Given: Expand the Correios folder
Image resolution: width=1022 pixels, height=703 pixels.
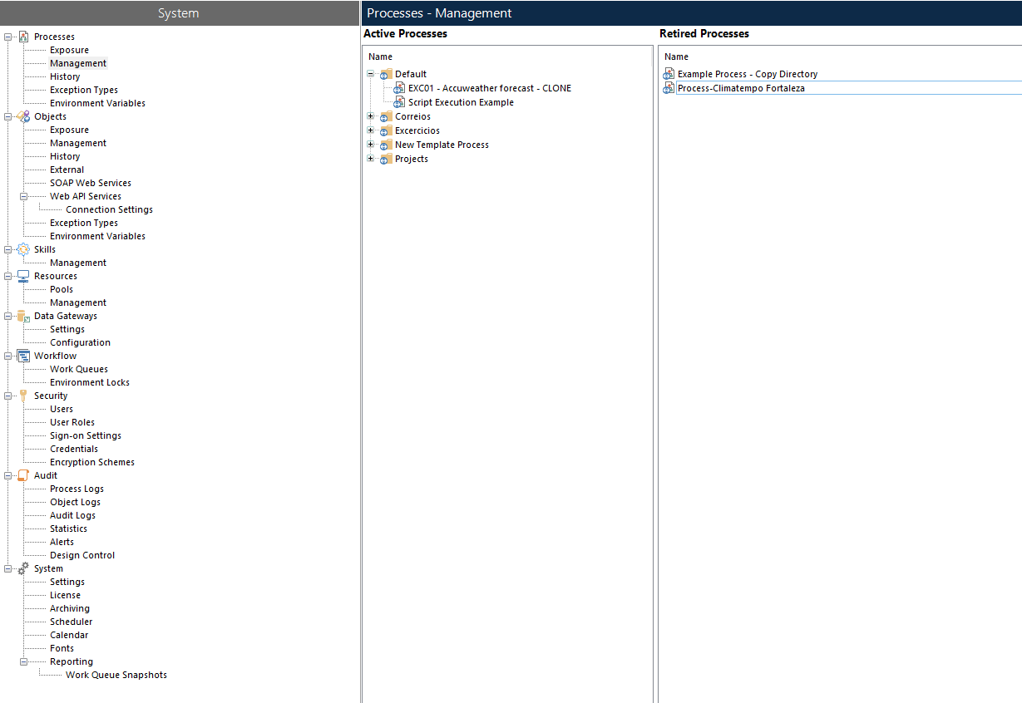Looking at the screenshot, I should (371, 116).
